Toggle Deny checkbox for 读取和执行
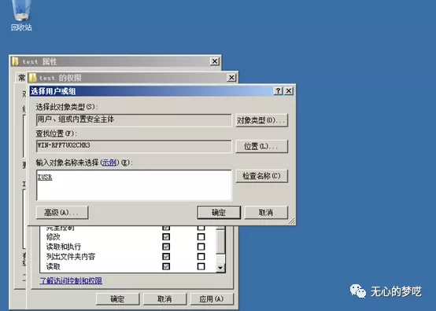Image resolution: width=436 pixels, height=311 pixels. [x=201, y=247]
